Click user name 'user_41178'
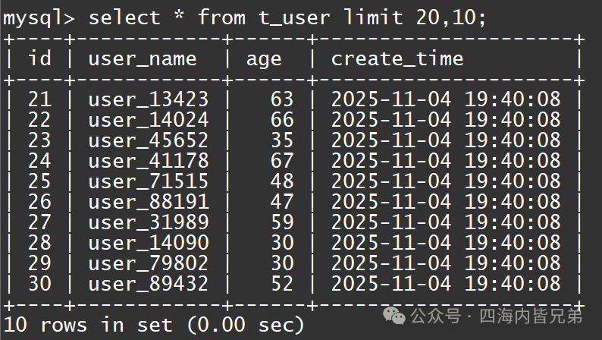 tap(149, 162)
